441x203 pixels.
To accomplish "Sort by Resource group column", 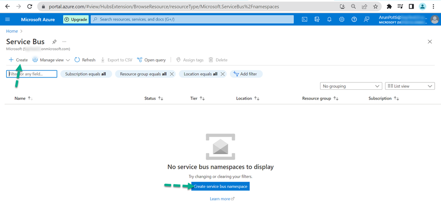I will tap(320, 99).
